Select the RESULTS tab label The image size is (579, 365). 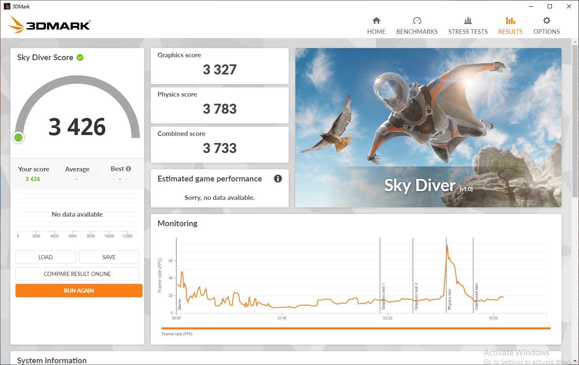click(x=510, y=32)
